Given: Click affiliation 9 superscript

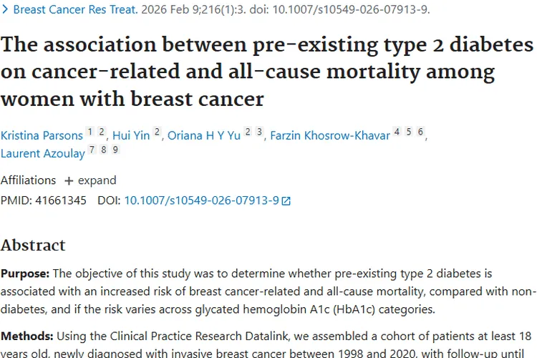Looking at the screenshot, I should click(x=115, y=150).
